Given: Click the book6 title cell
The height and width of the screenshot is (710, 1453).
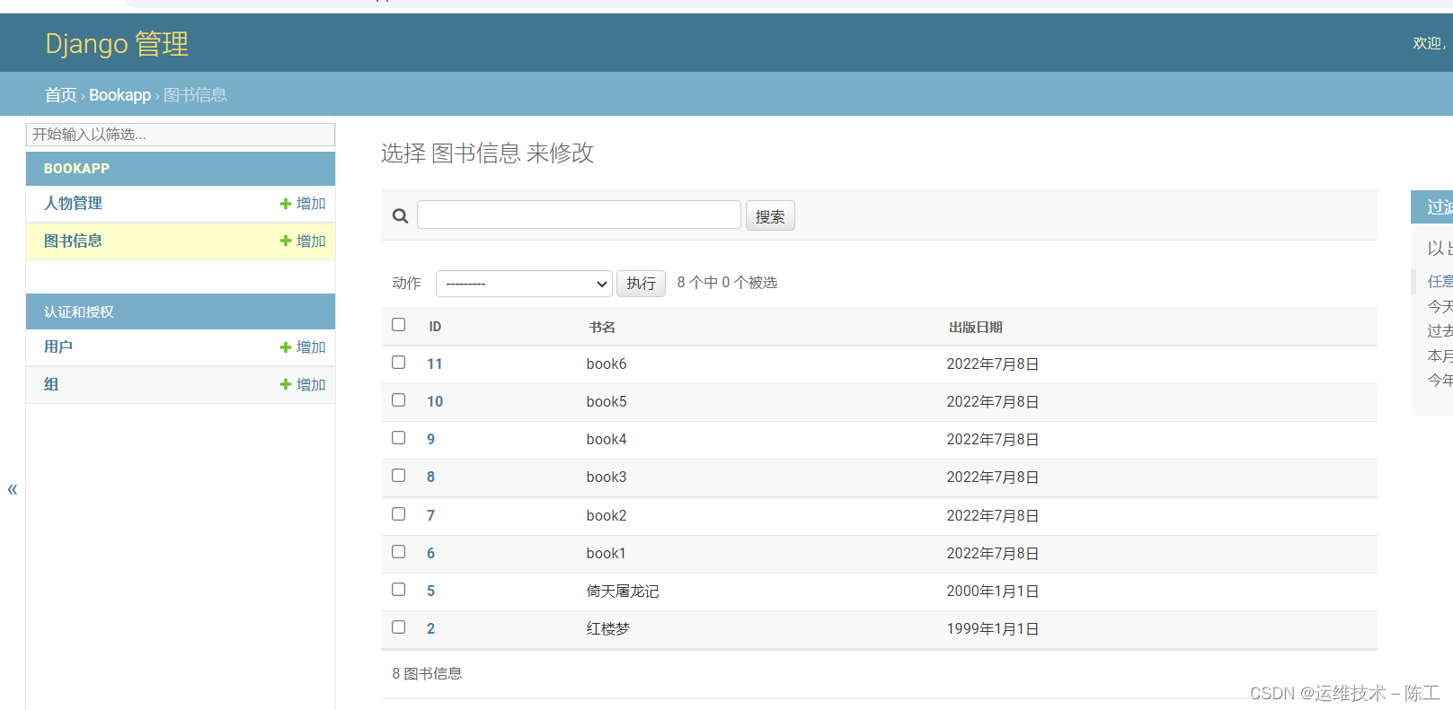Looking at the screenshot, I should (607, 364).
